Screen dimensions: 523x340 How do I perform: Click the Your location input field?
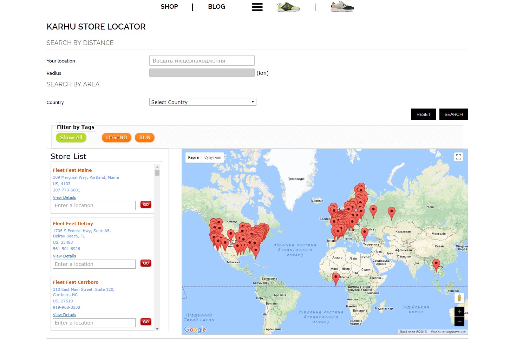click(x=202, y=60)
